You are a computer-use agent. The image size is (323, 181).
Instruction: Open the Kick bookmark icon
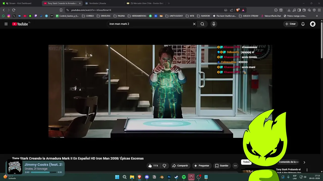pos(30,16)
